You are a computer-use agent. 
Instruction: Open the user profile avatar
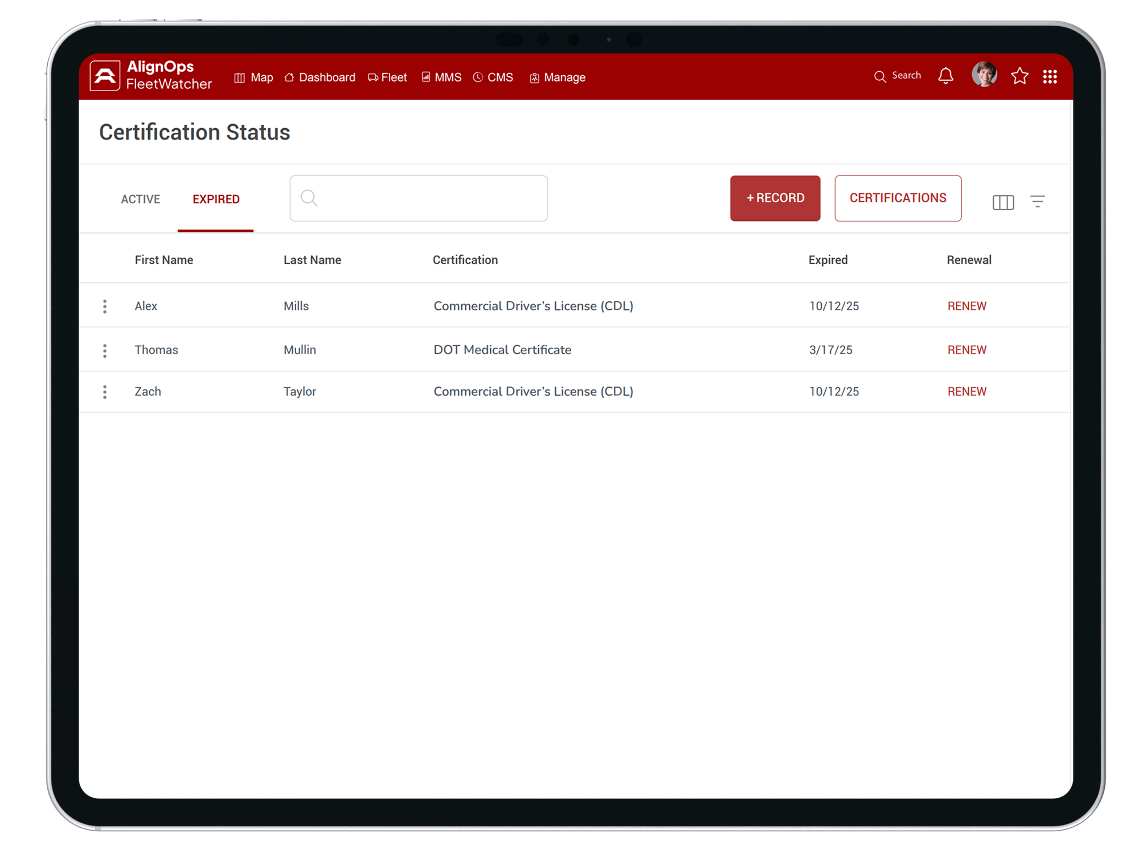[x=984, y=75]
